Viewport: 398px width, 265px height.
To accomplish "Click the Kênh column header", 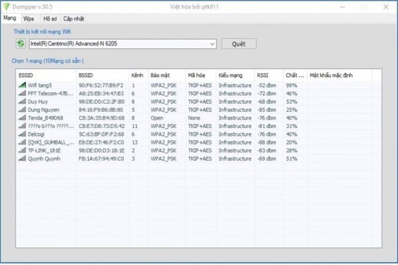I will tap(138, 75).
